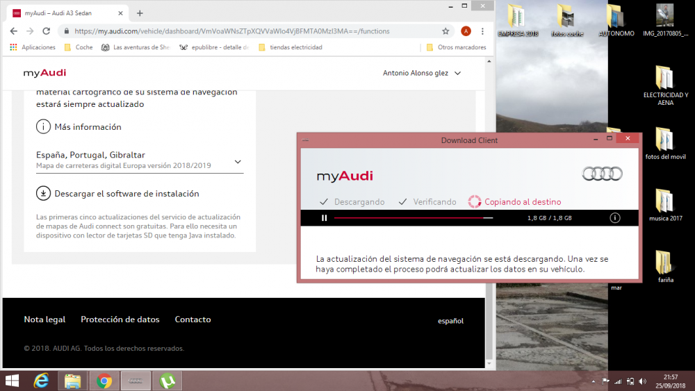Open the Chrome profile avatar
The width and height of the screenshot is (695, 391).
tap(466, 31)
